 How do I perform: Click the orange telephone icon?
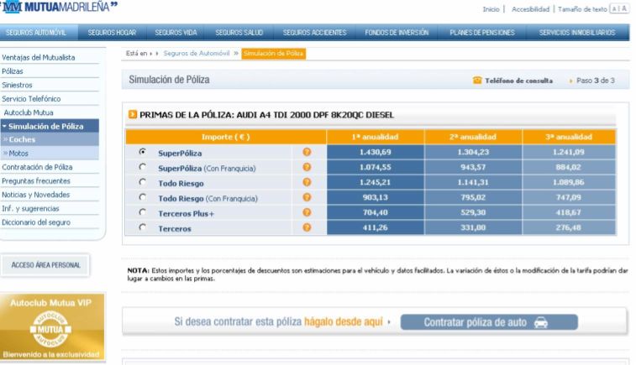click(x=477, y=81)
